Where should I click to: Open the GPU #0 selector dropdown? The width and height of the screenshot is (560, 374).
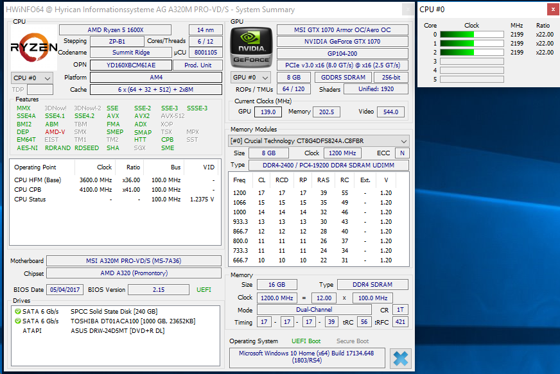250,78
